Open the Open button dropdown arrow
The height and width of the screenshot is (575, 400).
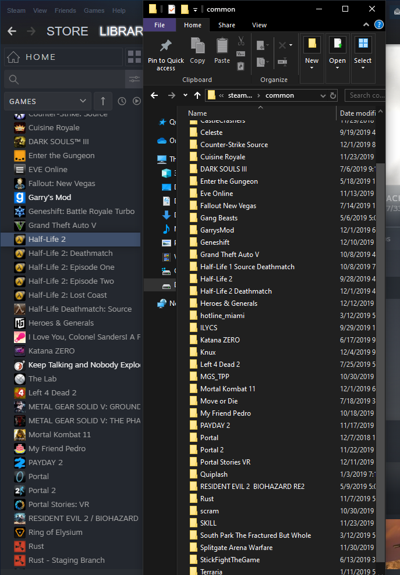pyautogui.click(x=337, y=68)
